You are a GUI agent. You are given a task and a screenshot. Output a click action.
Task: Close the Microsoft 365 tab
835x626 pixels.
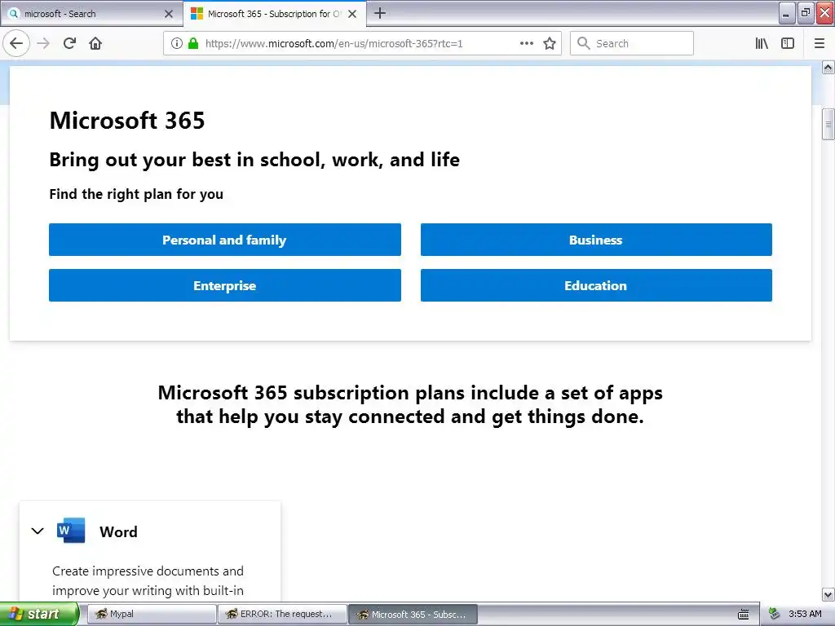352,14
